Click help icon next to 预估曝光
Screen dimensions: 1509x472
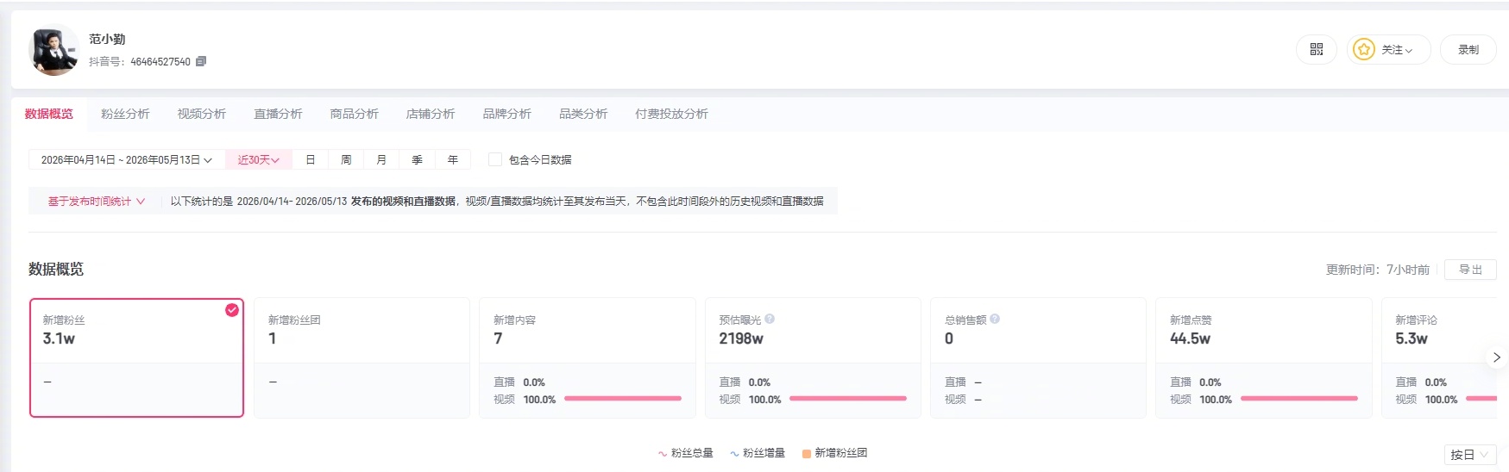pos(770,319)
